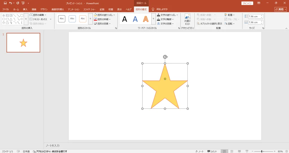
Task: Select the left brace shape in gallery
Action: tap(22, 23)
